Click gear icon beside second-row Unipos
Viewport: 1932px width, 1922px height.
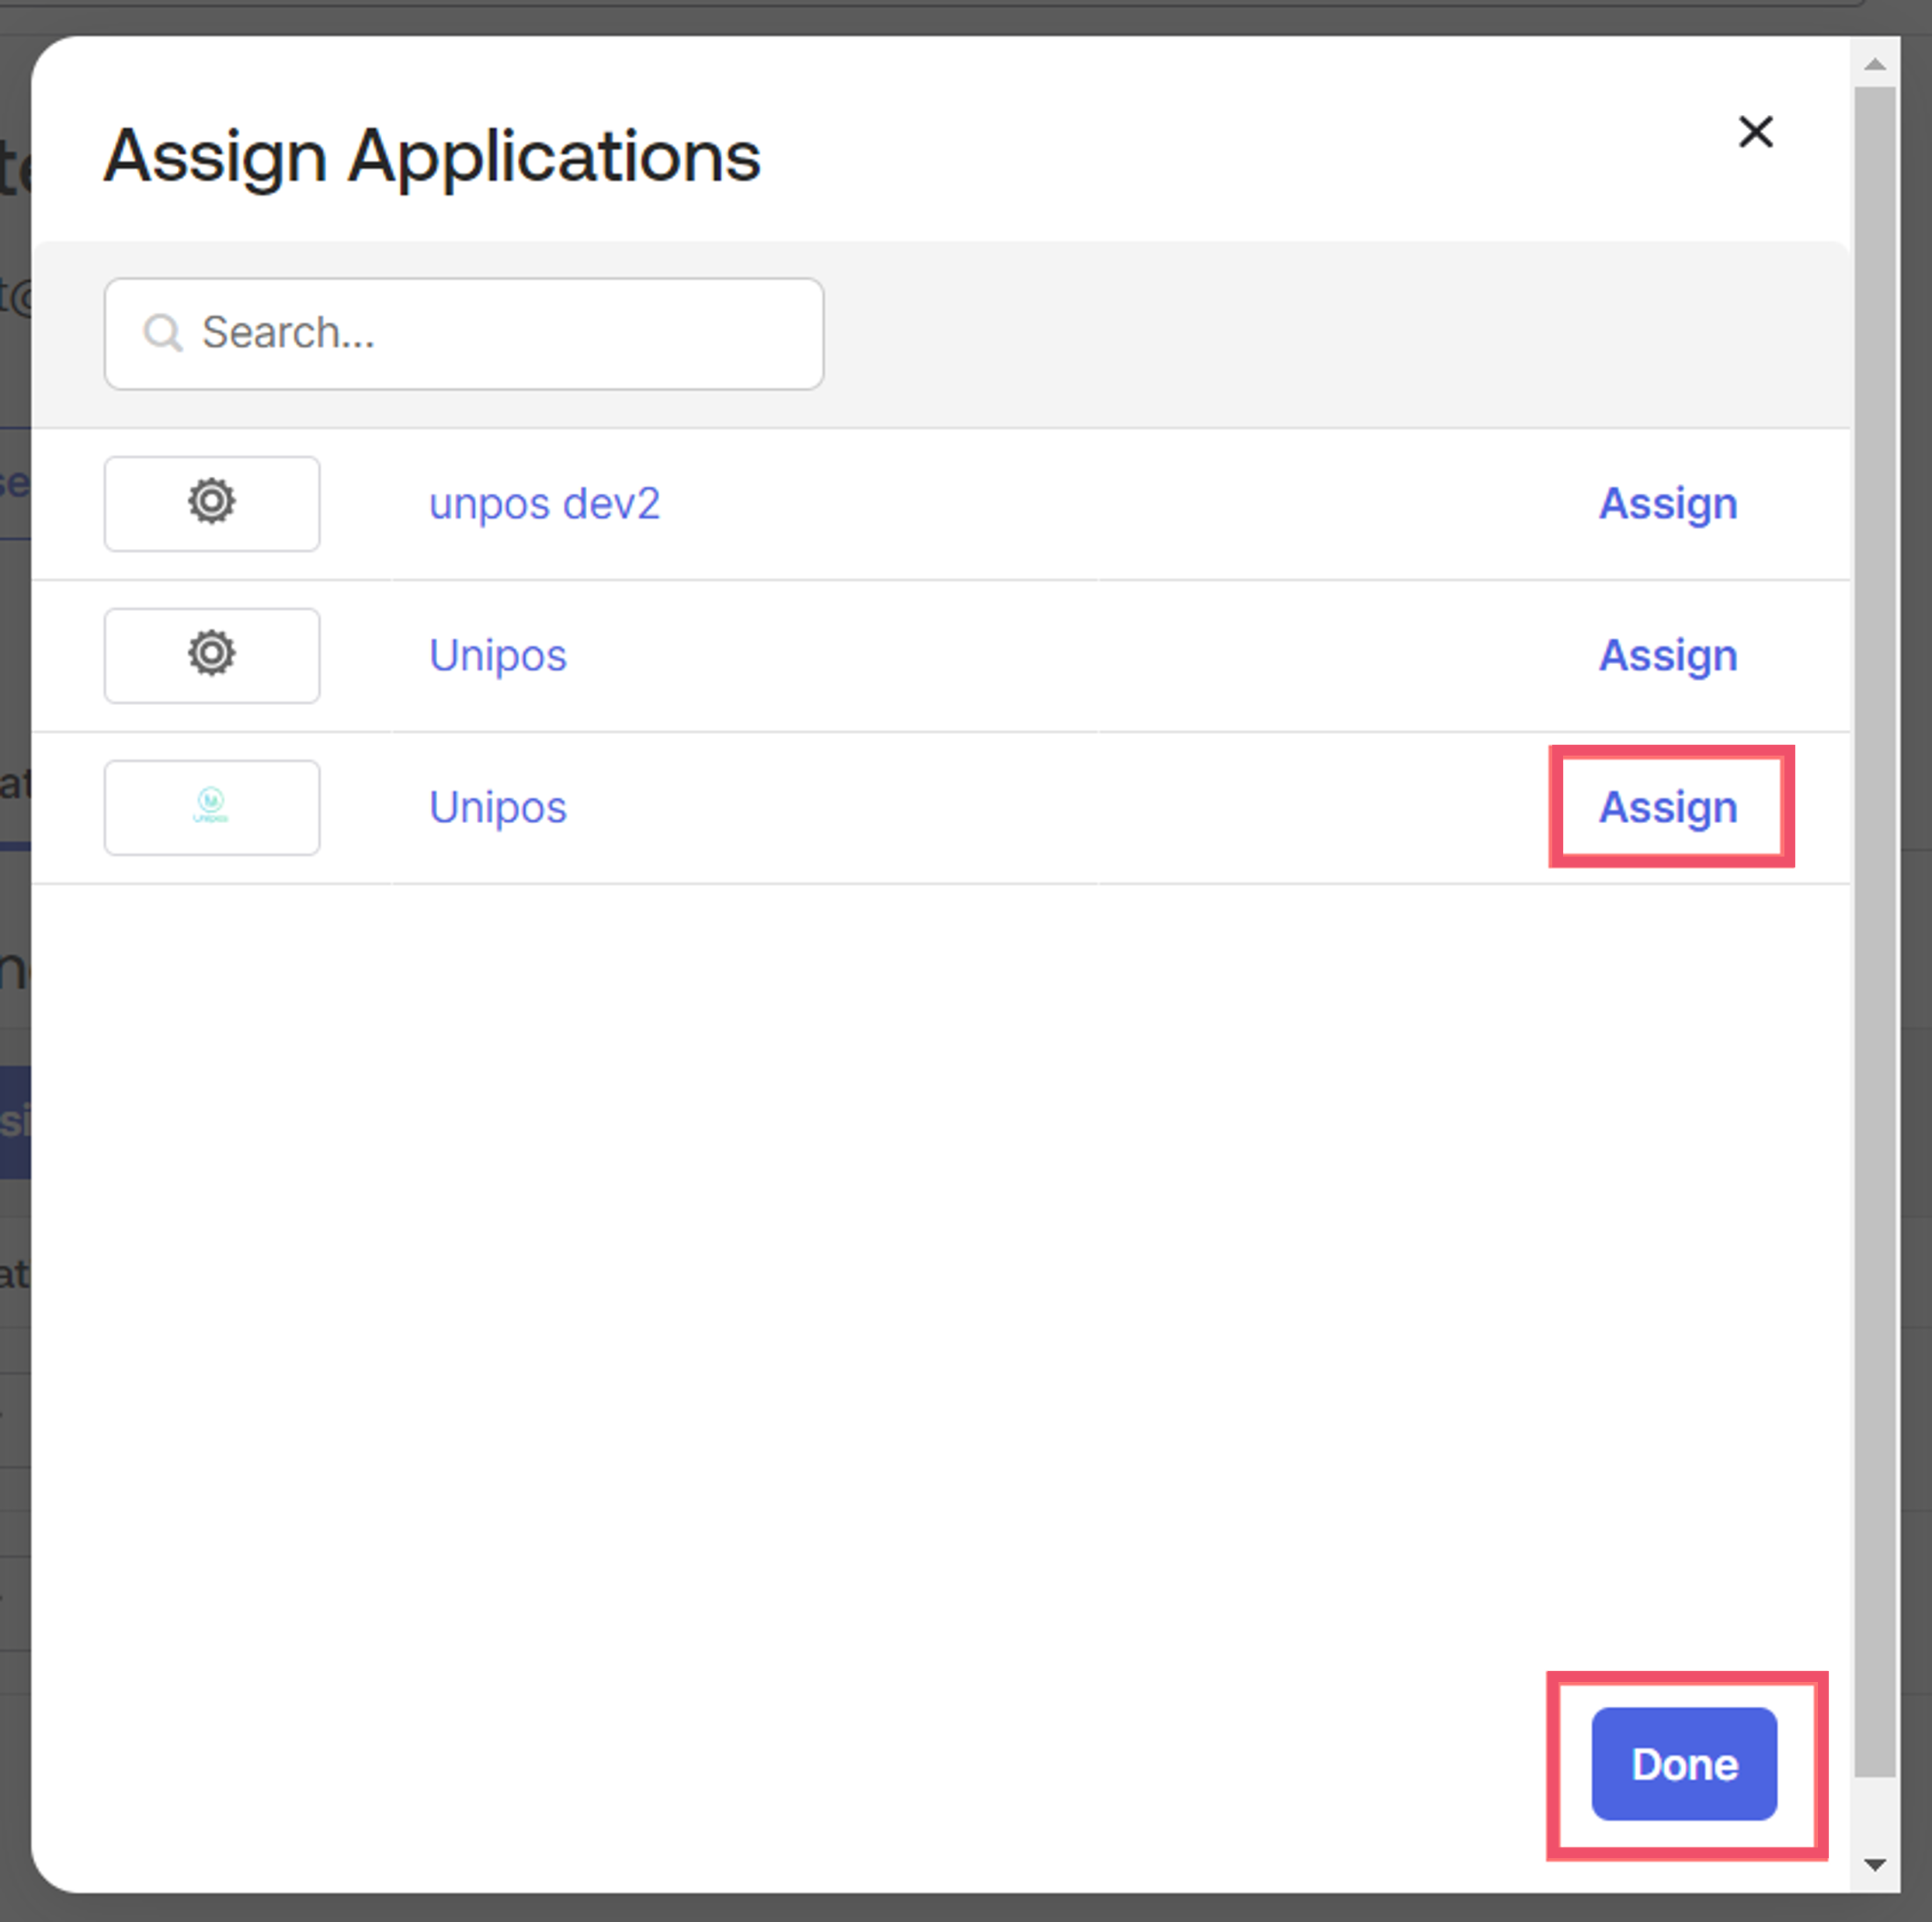pos(211,653)
